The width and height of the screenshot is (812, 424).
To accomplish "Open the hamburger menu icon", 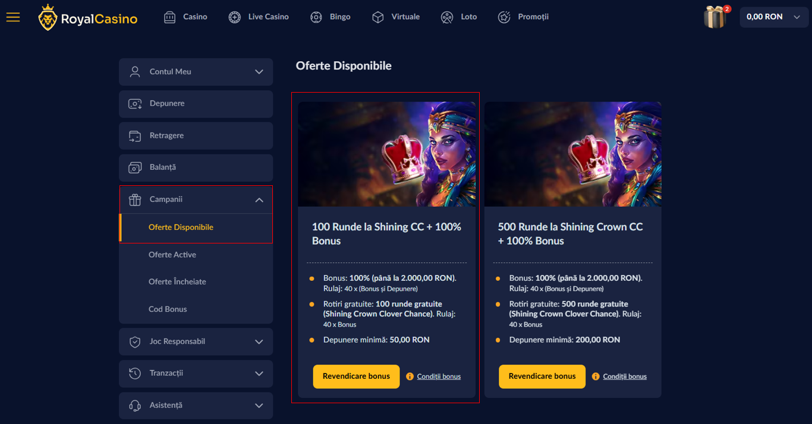I will point(13,17).
